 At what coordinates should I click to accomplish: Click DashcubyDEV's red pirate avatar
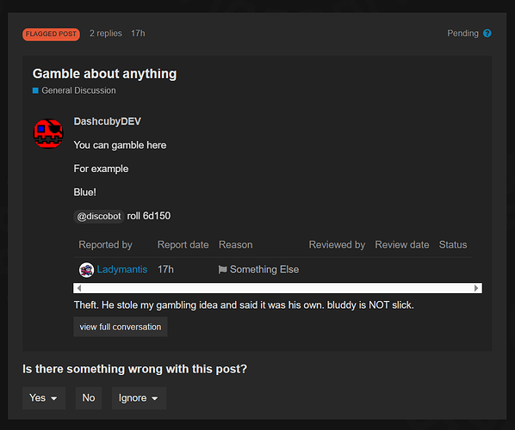click(x=48, y=133)
